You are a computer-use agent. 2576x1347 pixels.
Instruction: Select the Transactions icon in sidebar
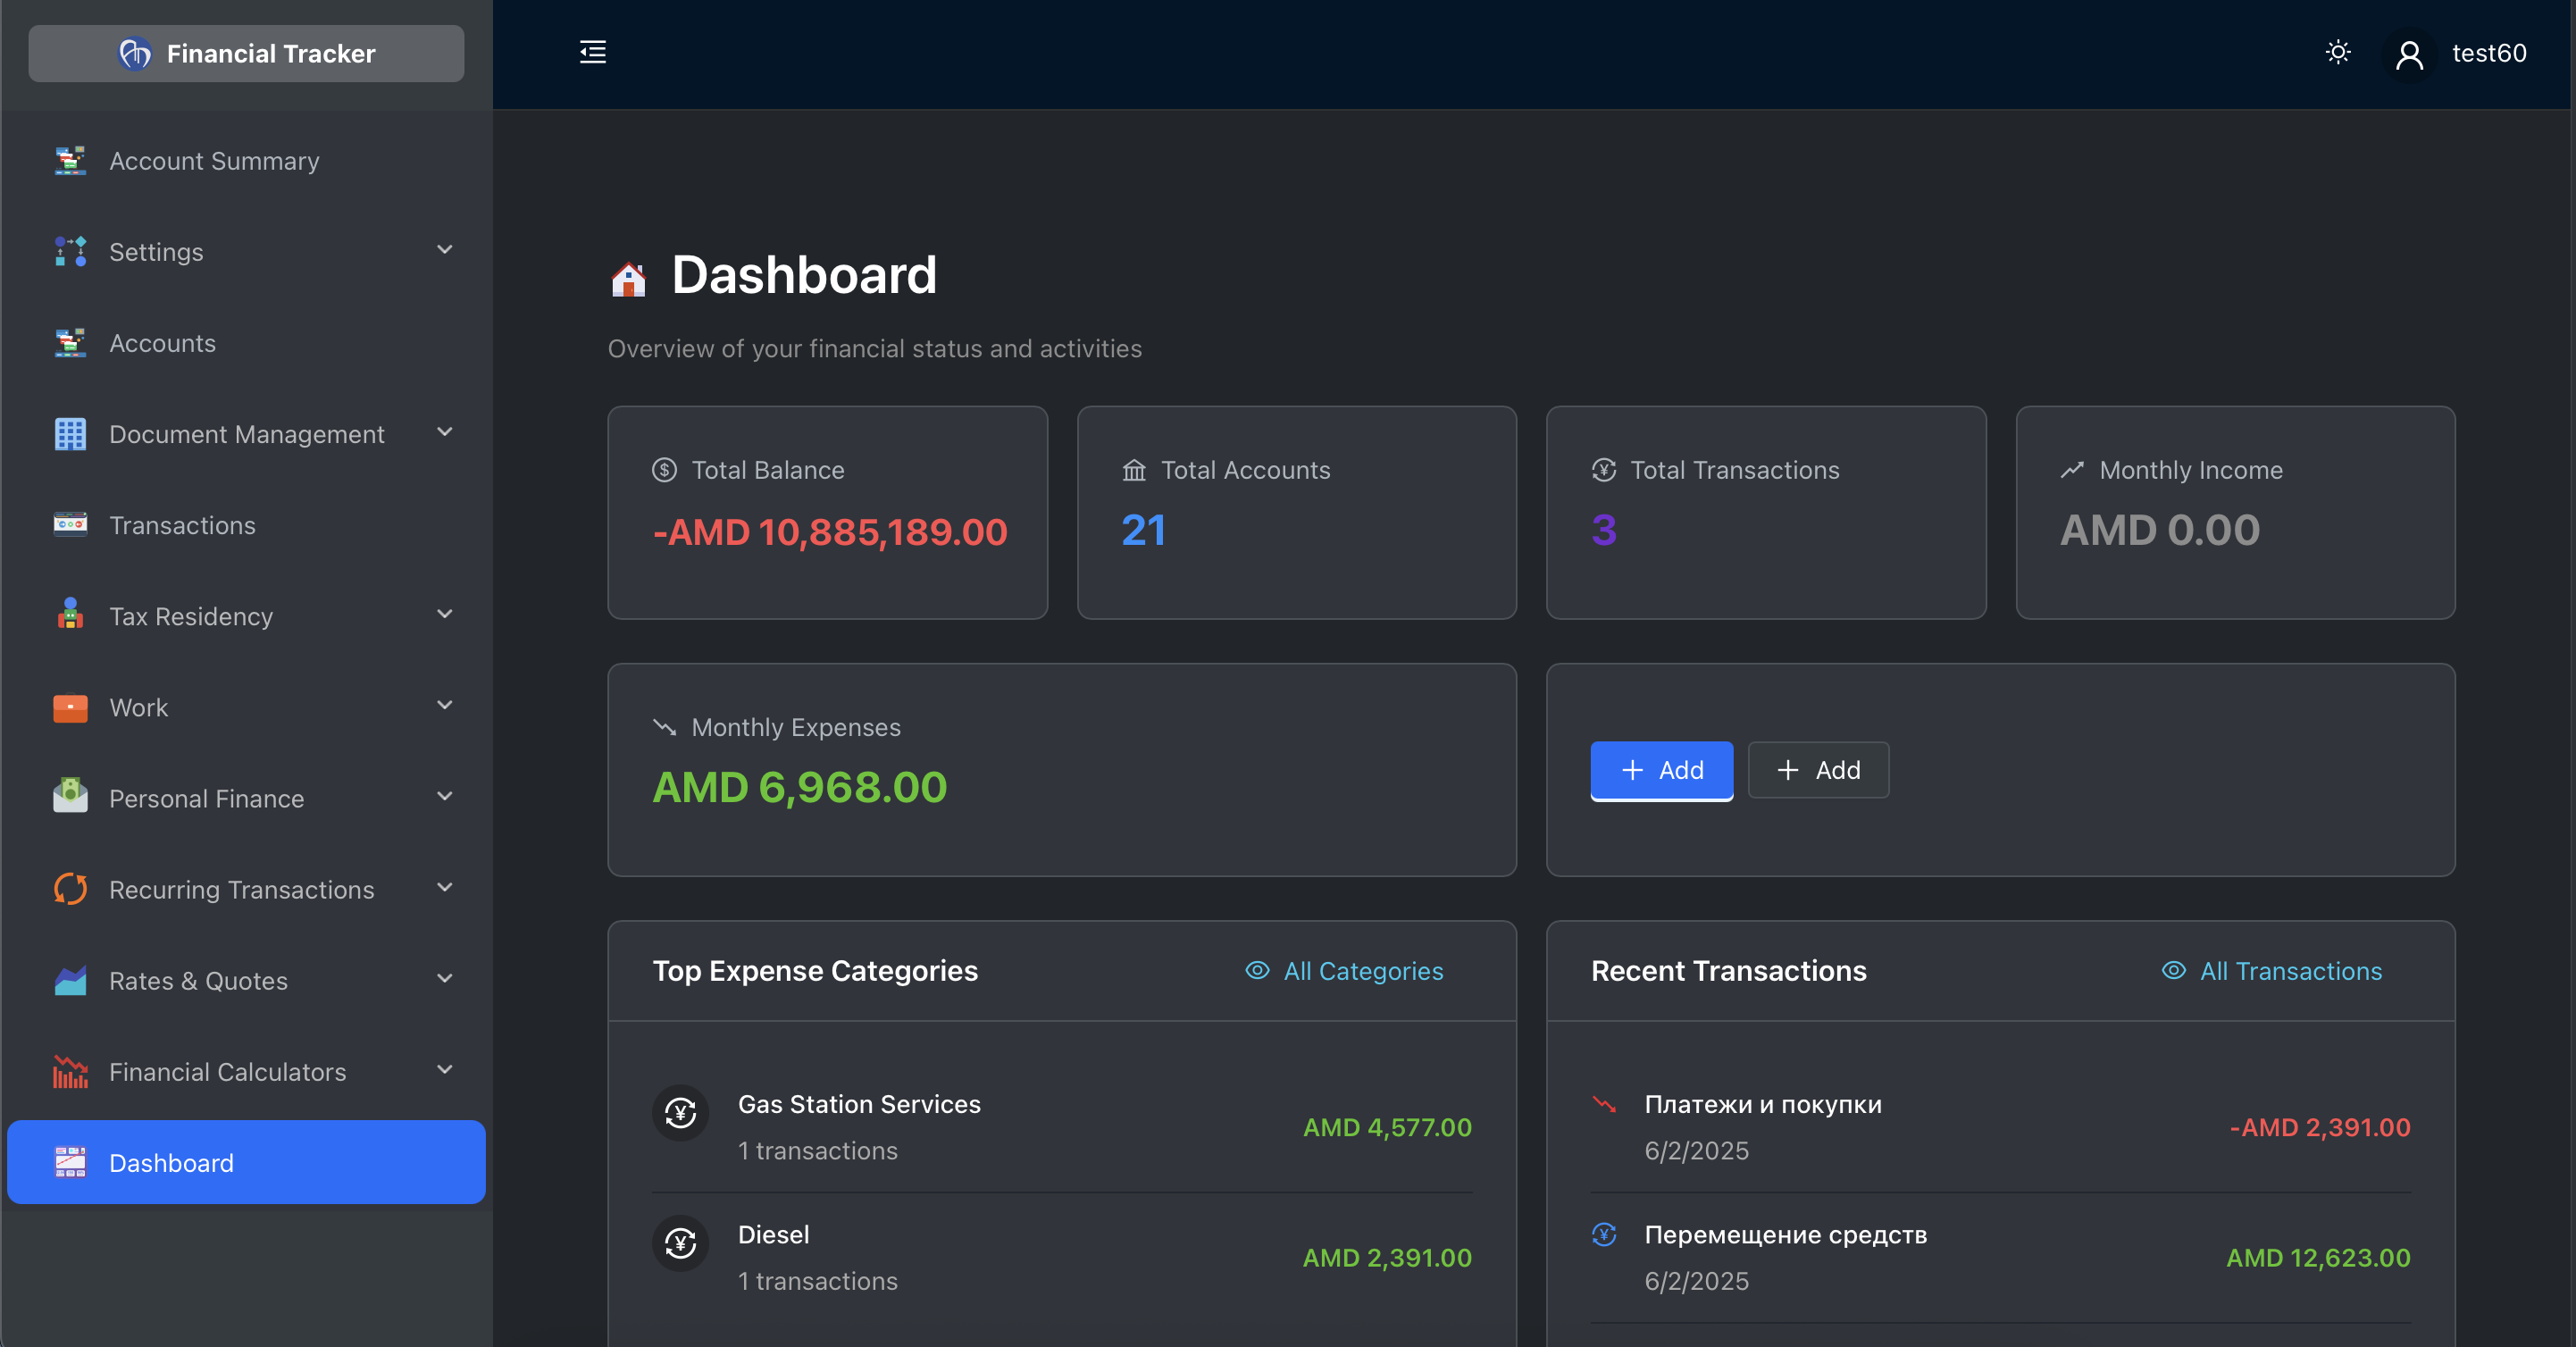[x=69, y=524]
